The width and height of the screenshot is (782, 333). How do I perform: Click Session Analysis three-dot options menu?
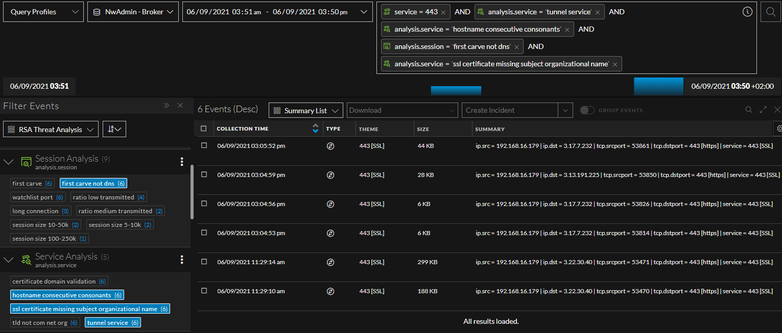[182, 162]
